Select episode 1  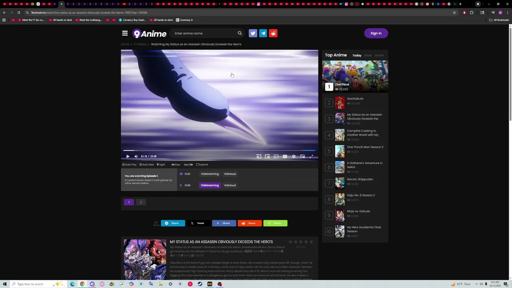(129, 202)
